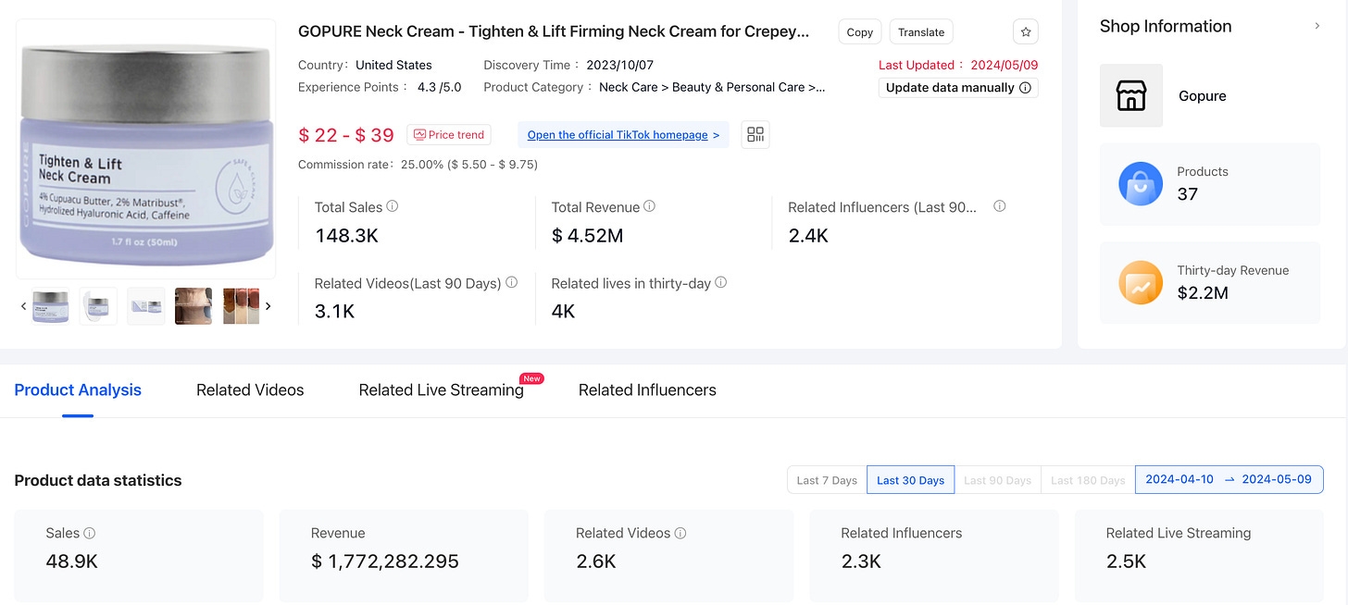Click the start date 2024-04-10 field
1348x605 pixels.
tap(1179, 479)
